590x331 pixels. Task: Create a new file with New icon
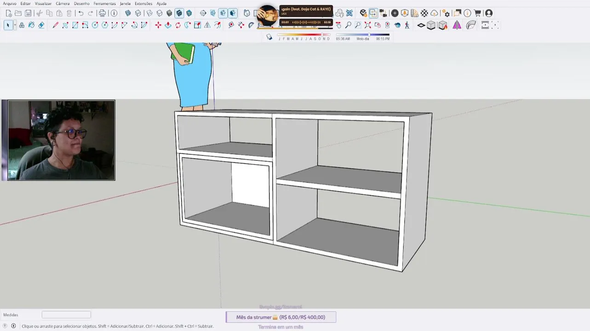click(x=9, y=13)
